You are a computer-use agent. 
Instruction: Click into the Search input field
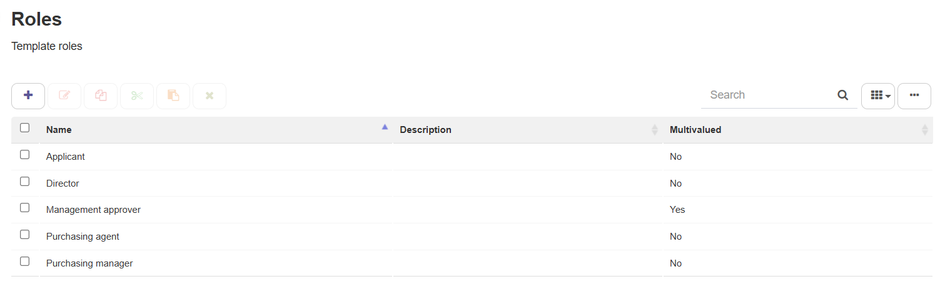tap(769, 95)
